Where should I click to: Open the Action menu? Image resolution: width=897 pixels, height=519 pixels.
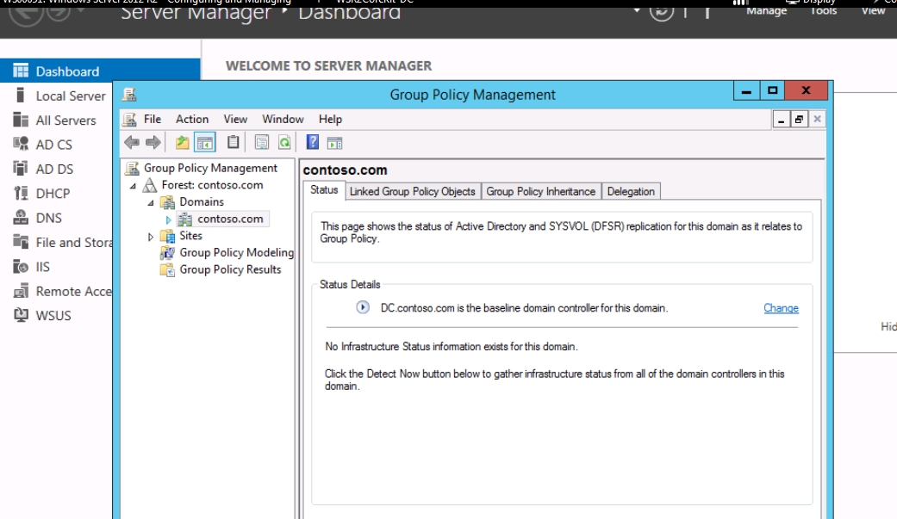tap(191, 120)
